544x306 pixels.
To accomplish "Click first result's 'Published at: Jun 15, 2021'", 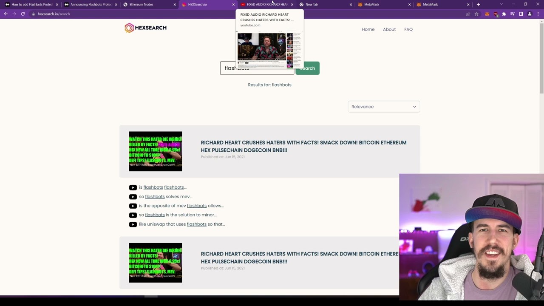I will tap(223, 157).
